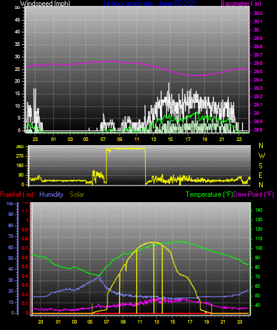Image resolution: width=277 pixels, height=330 pixels.
Task: Click the "30.2" barometer axis value
Action: coord(258,13)
